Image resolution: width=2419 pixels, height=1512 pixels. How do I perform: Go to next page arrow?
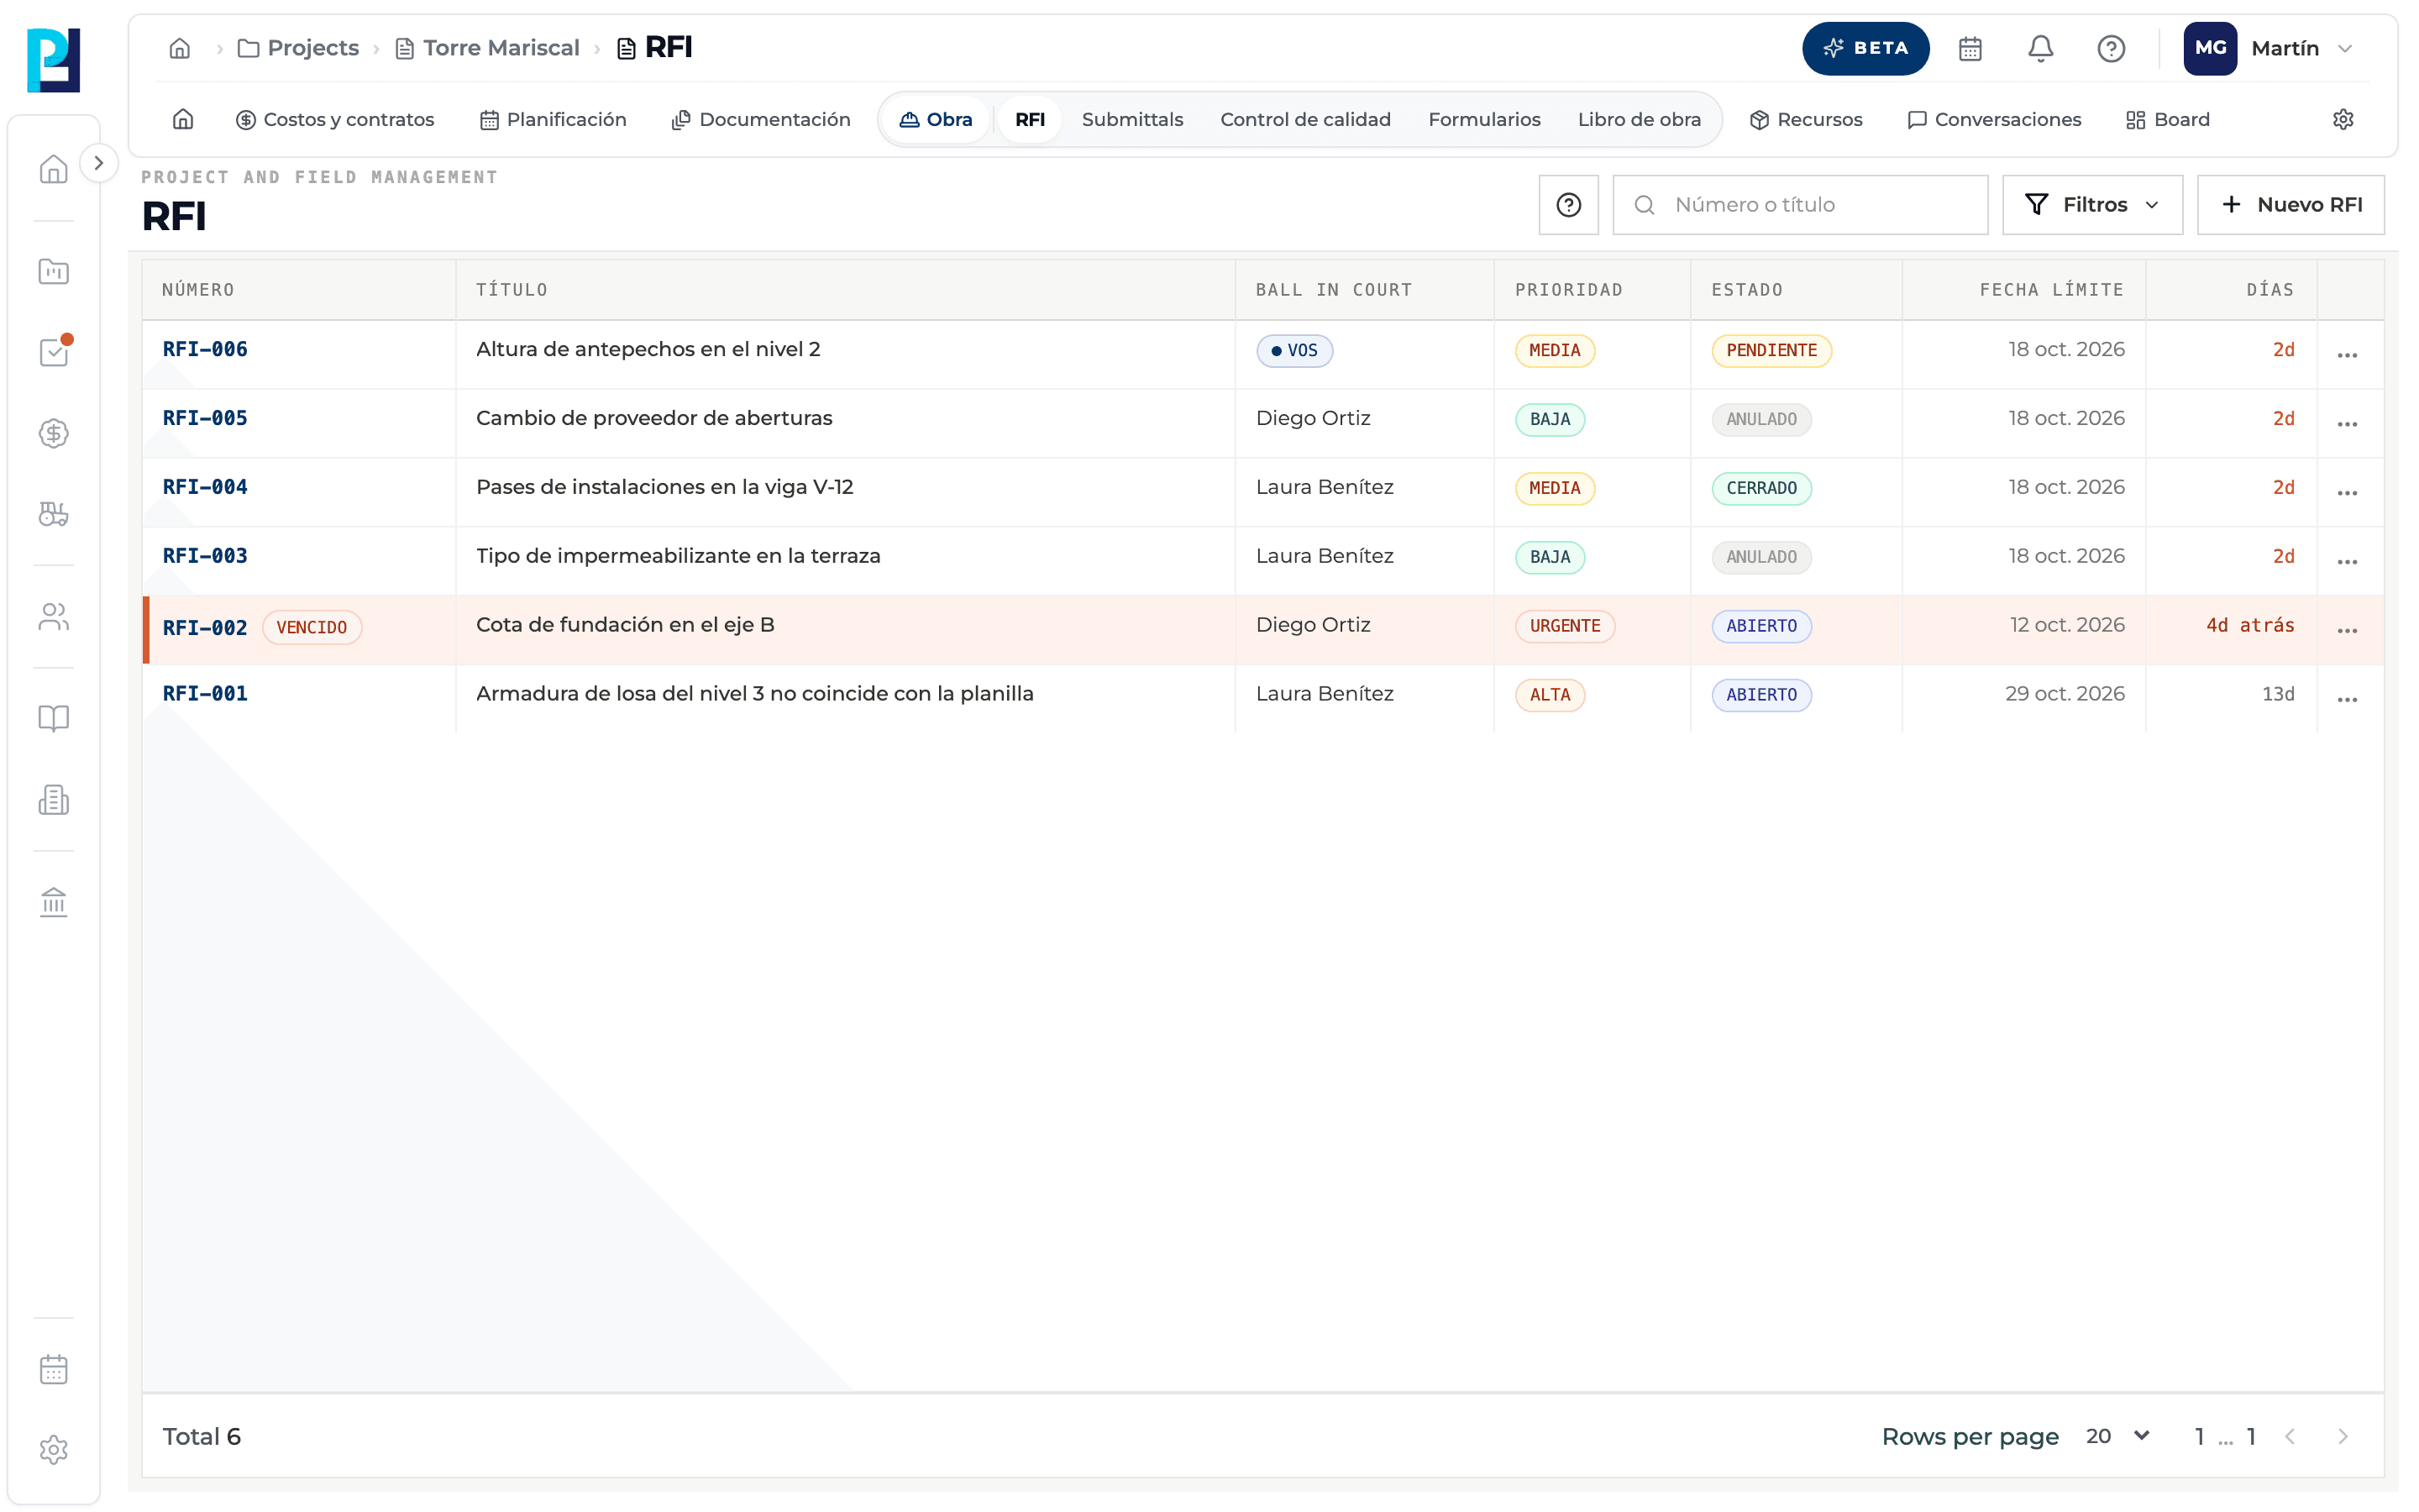[x=2342, y=1436]
